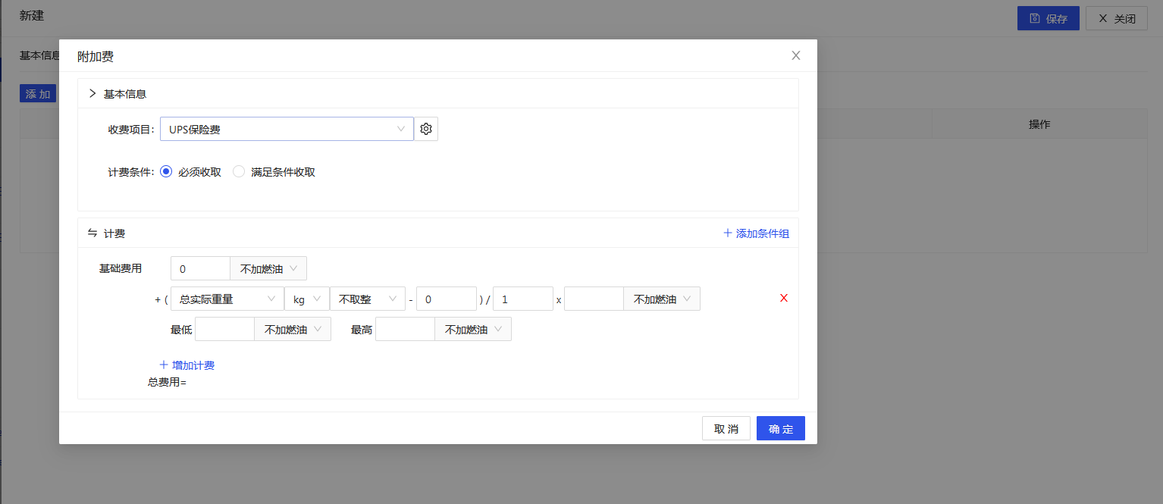Click the 基础费用 amount input field
Image resolution: width=1163 pixels, height=504 pixels.
coord(200,268)
